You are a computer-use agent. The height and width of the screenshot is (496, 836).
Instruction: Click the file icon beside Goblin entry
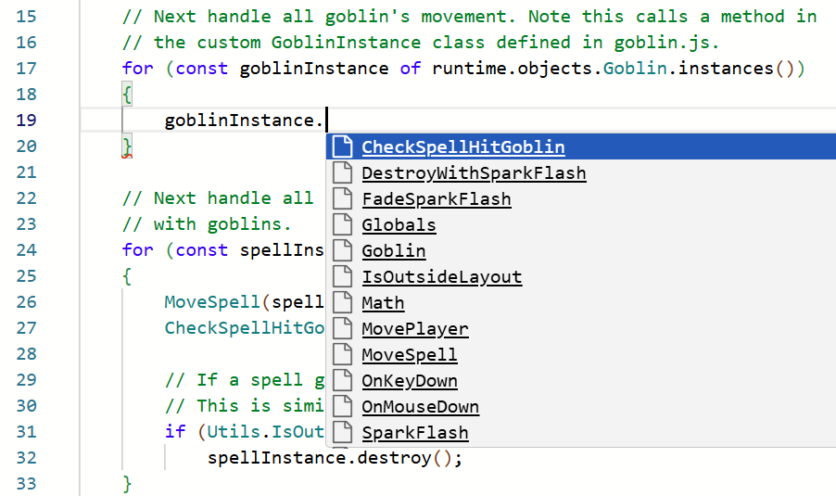[x=342, y=250]
